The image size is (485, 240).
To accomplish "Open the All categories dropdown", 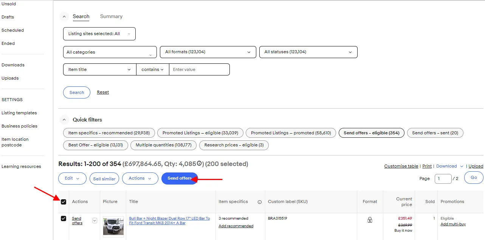I will click(110, 52).
